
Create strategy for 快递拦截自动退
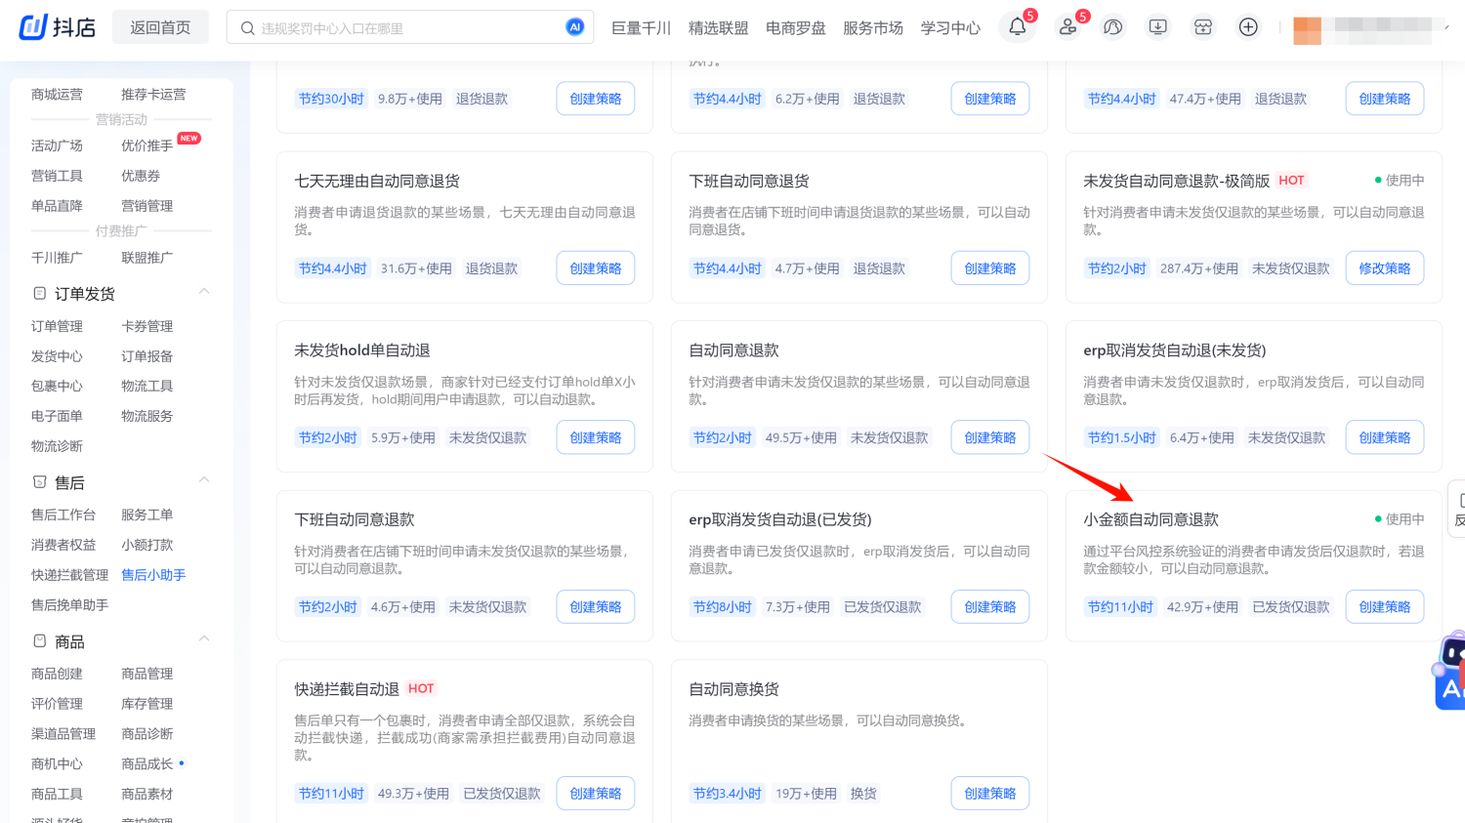[x=596, y=794]
